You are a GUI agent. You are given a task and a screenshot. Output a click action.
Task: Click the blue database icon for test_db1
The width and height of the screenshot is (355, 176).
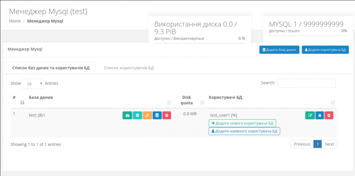click(157, 115)
